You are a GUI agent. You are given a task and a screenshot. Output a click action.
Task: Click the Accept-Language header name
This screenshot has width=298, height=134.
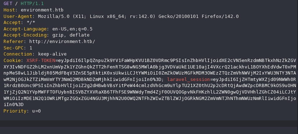(25, 29)
